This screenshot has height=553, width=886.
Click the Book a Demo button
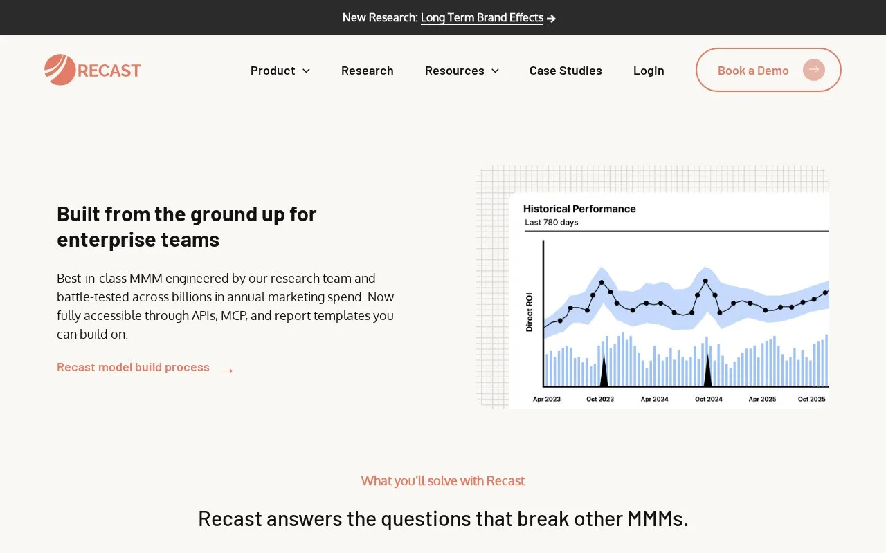coord(768,70)
